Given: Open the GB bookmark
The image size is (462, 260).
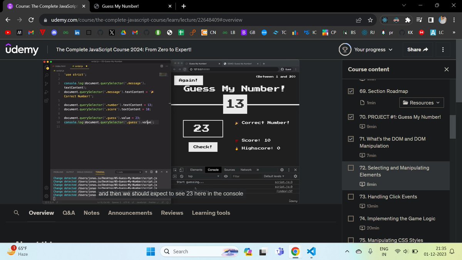Looking at the screenshot, I should (249, 33).
